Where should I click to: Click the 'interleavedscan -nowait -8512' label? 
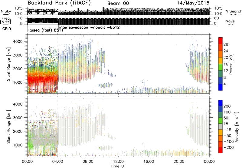[89, 28]
